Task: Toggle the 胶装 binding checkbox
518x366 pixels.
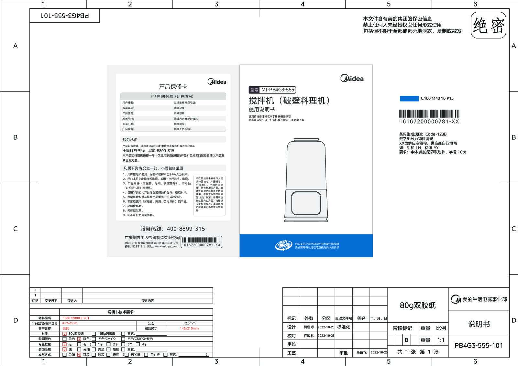Action: click(94, 355)
